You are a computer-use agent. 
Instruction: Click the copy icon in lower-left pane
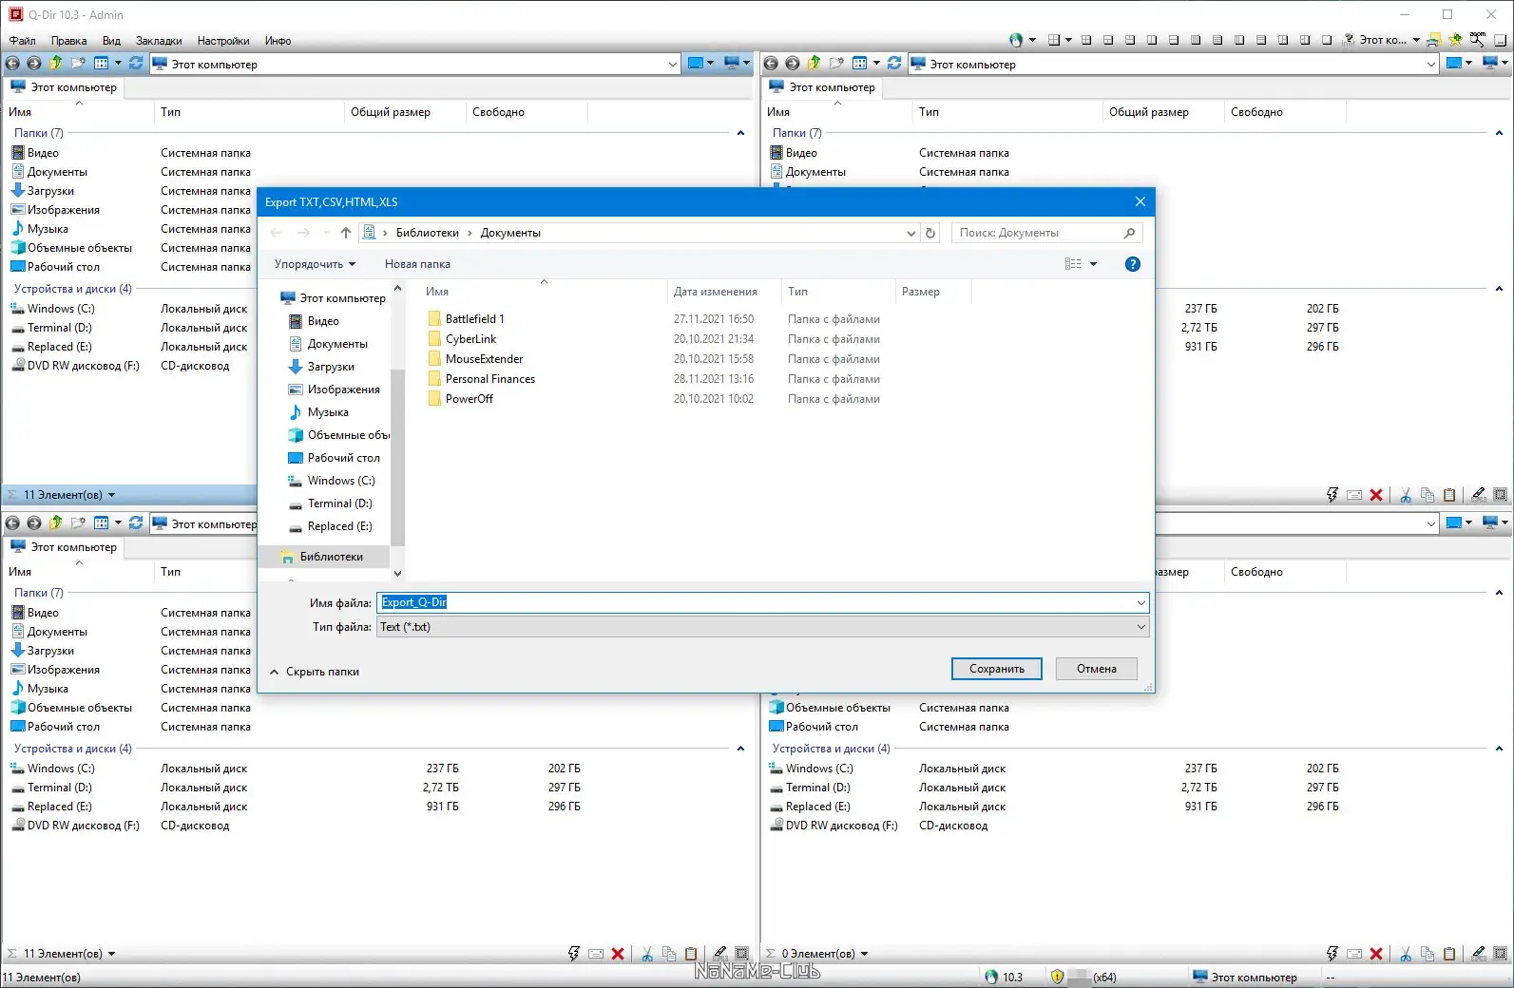click(x=669, y=954)
